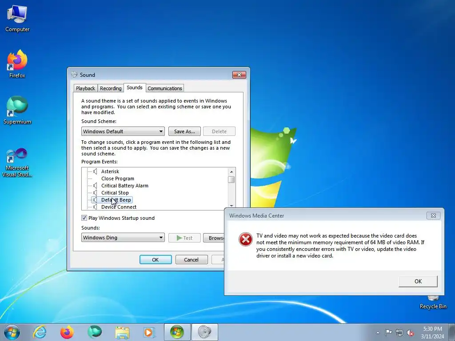Open the Action Center flag tray icon
This screenshot has width=455, height=341.
click(388, 333)
